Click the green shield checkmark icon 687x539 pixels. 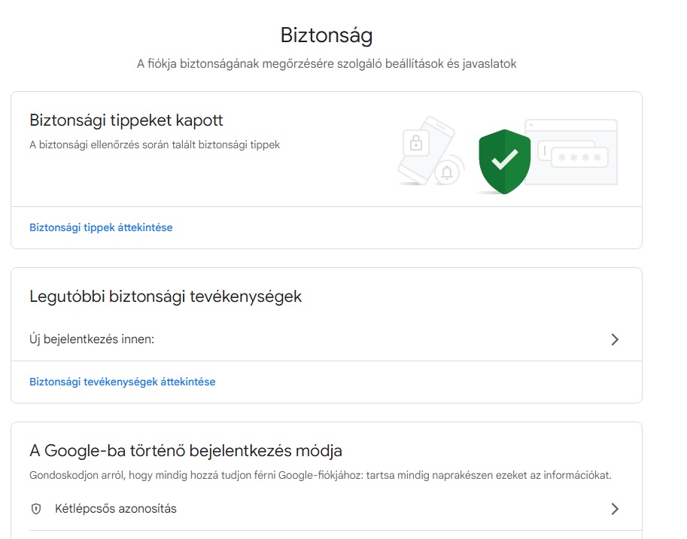coord(504,160)
